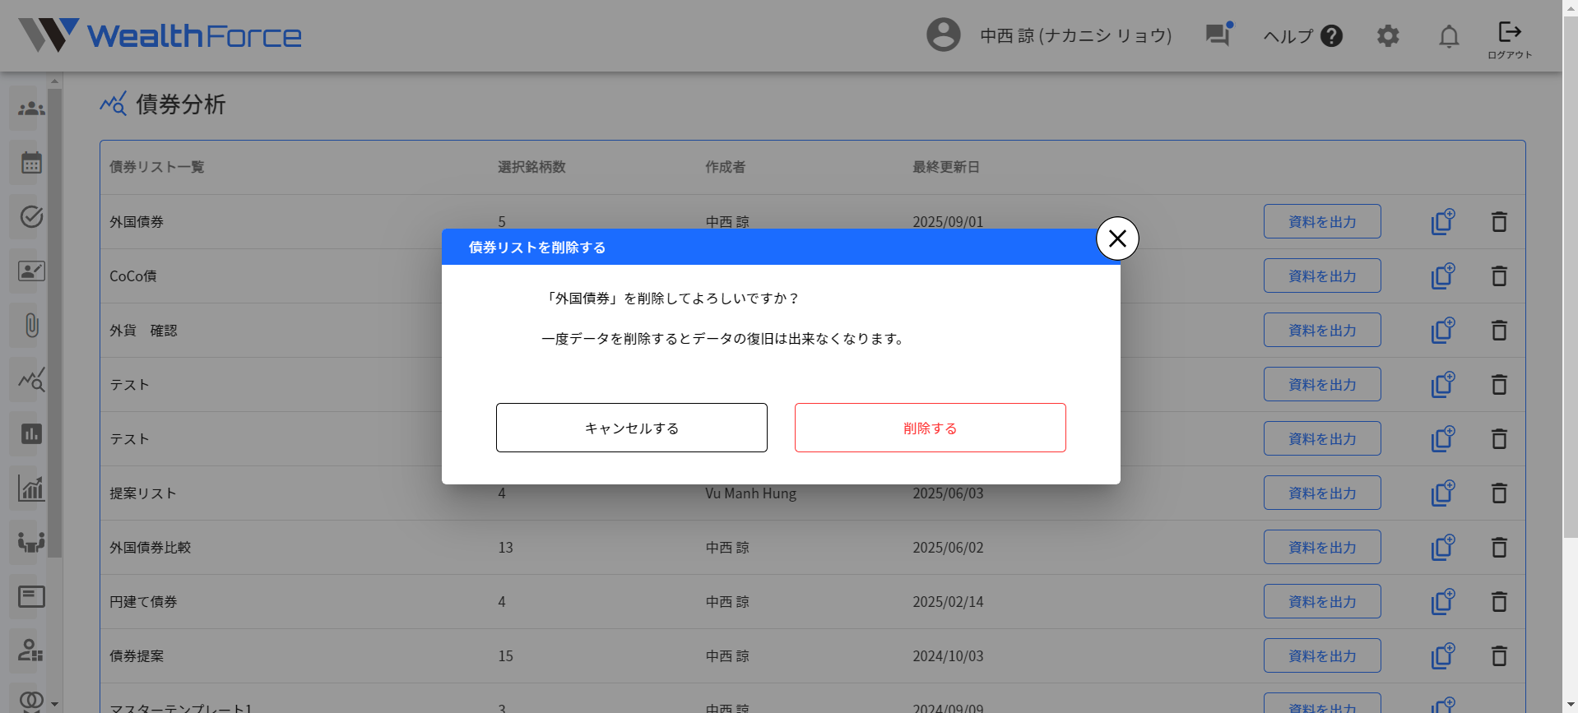Open the meeting table sidebar icon

pos(31,542)
